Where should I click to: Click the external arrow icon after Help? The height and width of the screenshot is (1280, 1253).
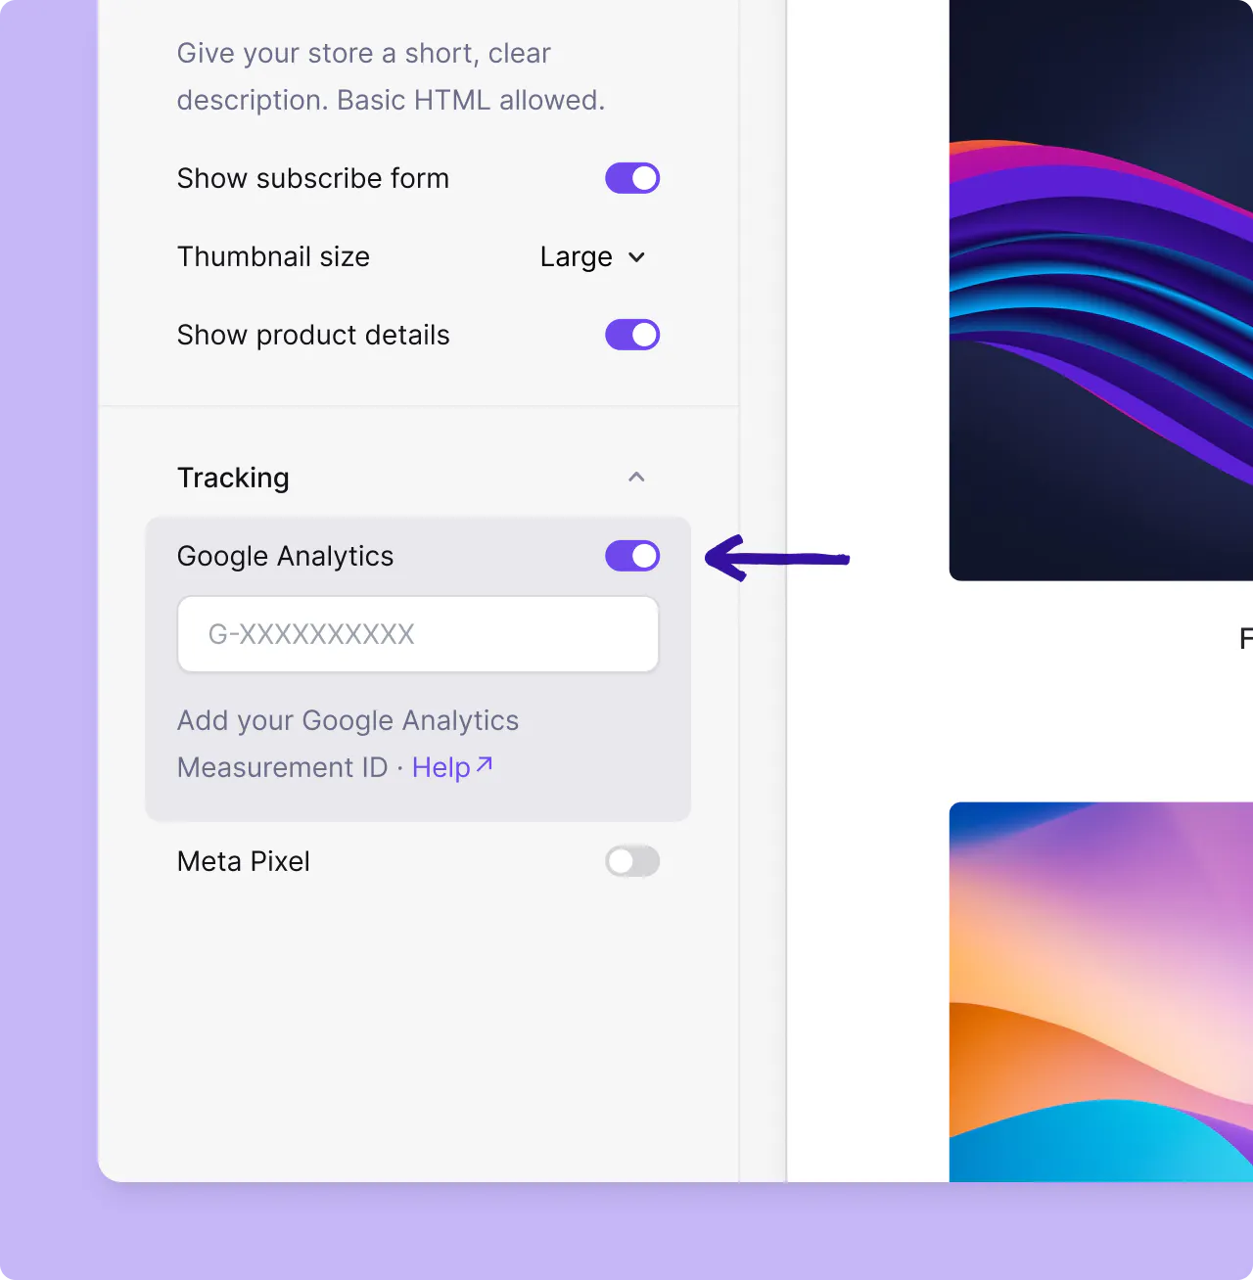tap(484, 765)
